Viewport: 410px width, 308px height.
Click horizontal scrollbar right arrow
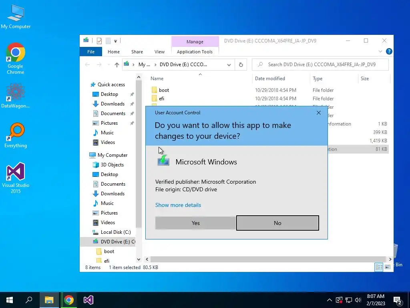coord(390,259)
